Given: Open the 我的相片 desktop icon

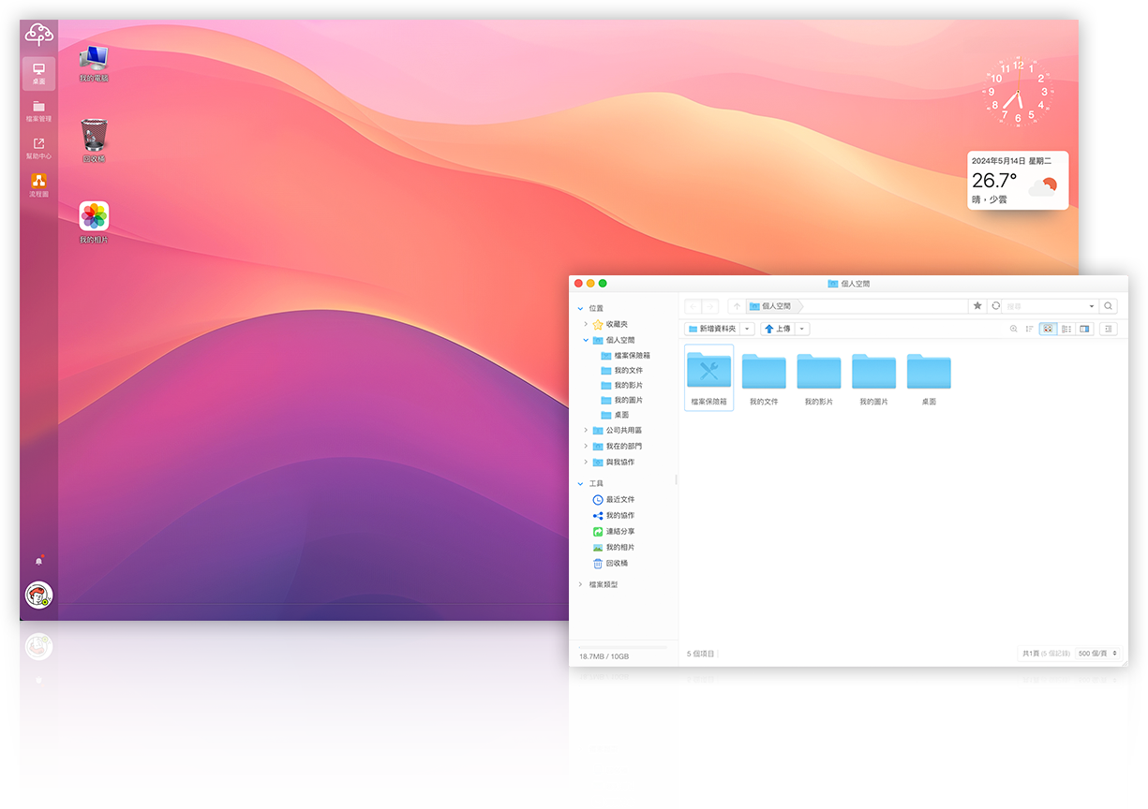Looking at the screenshot, I should [x=94, y=218].
